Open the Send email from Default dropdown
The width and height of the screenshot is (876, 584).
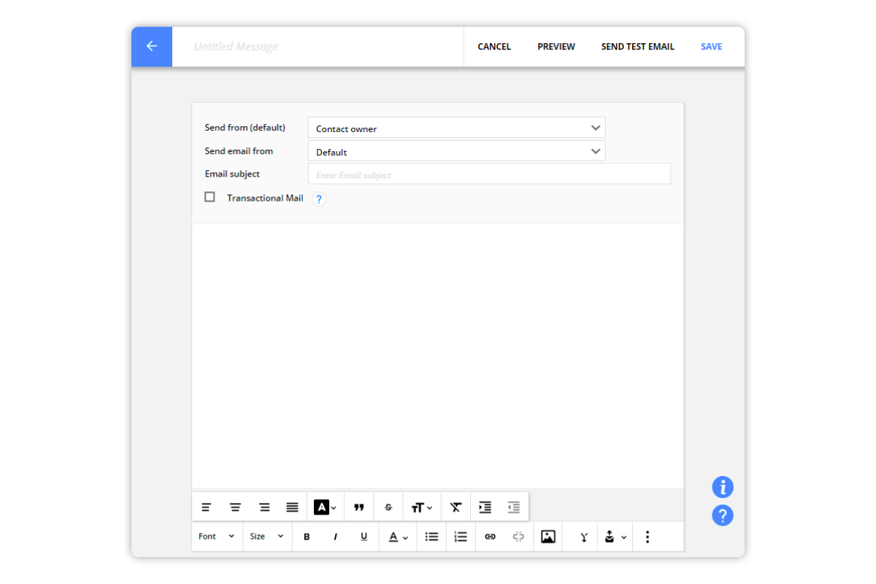tap(457, 151)
